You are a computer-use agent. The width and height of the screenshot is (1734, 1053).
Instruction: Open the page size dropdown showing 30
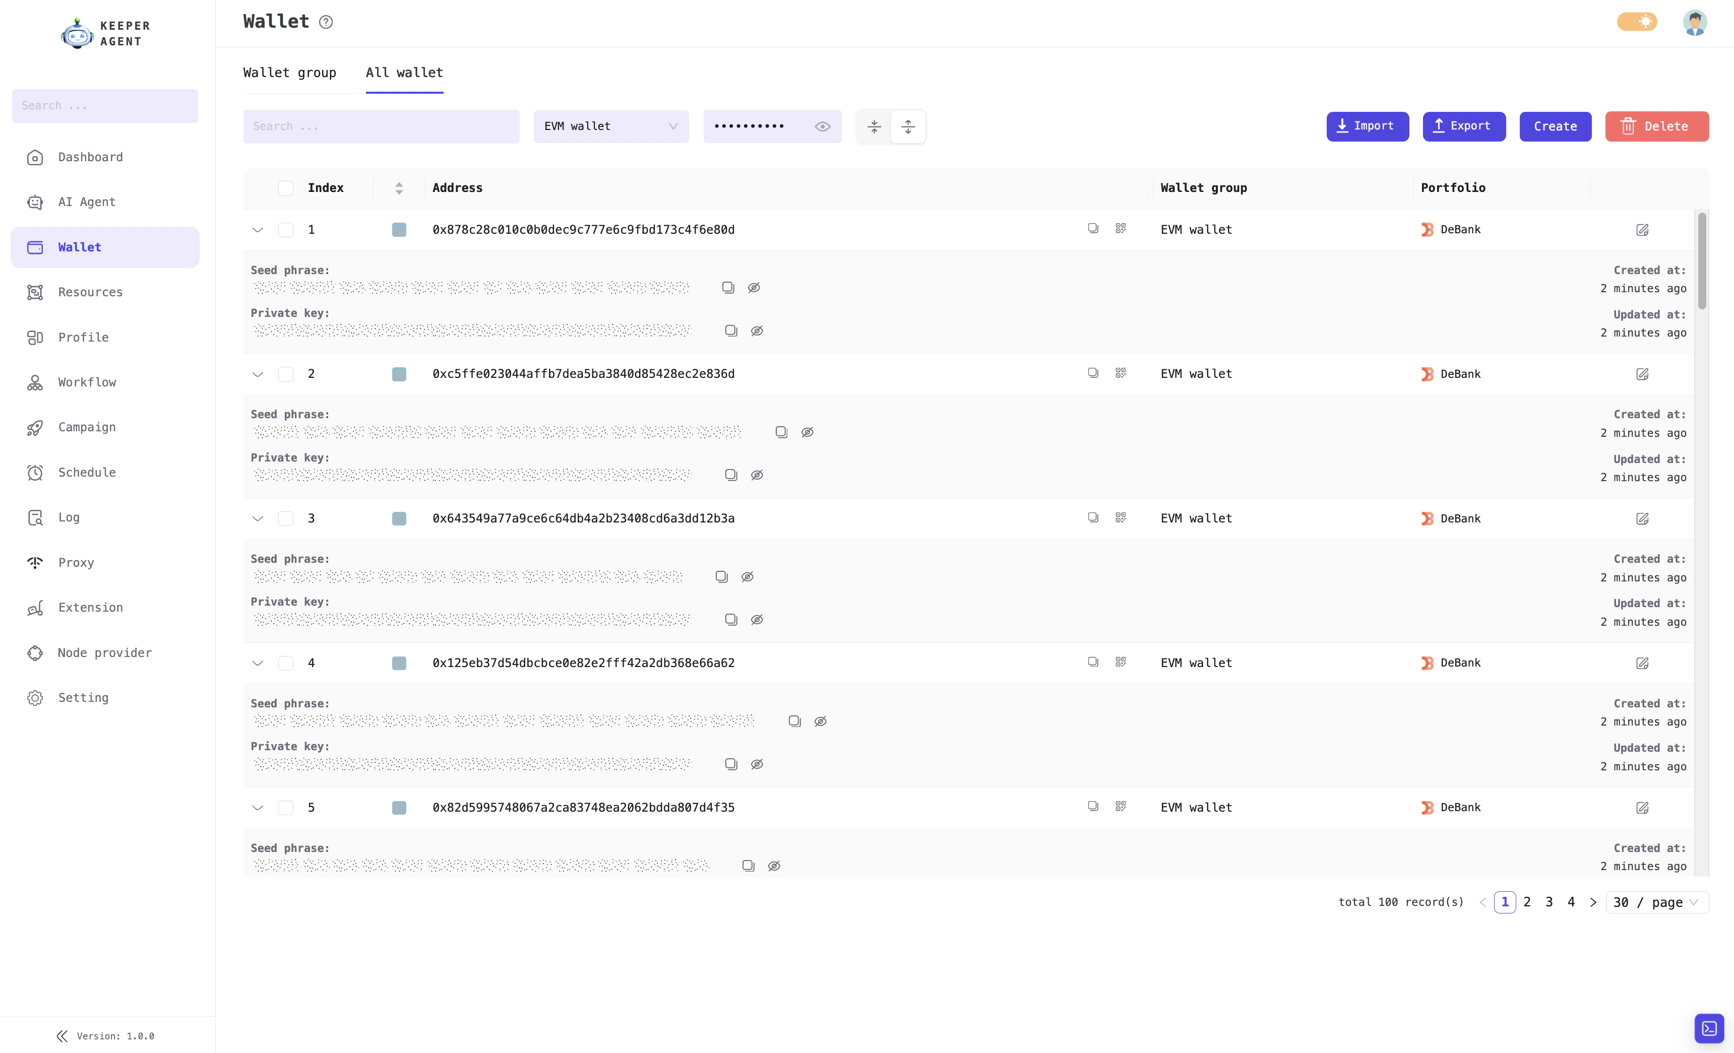click(x=1656, y=902)
